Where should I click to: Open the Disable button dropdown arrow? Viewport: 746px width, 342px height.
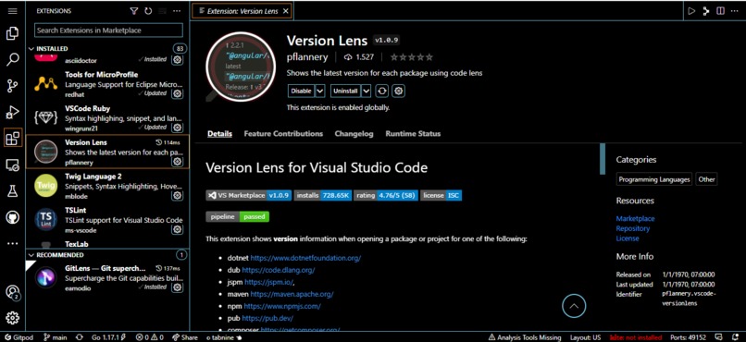coord(320,91)
